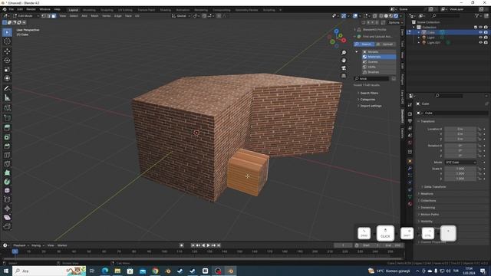Select the Knife tool
This screenshot has width=491, height=276.
tap(7, 163)
